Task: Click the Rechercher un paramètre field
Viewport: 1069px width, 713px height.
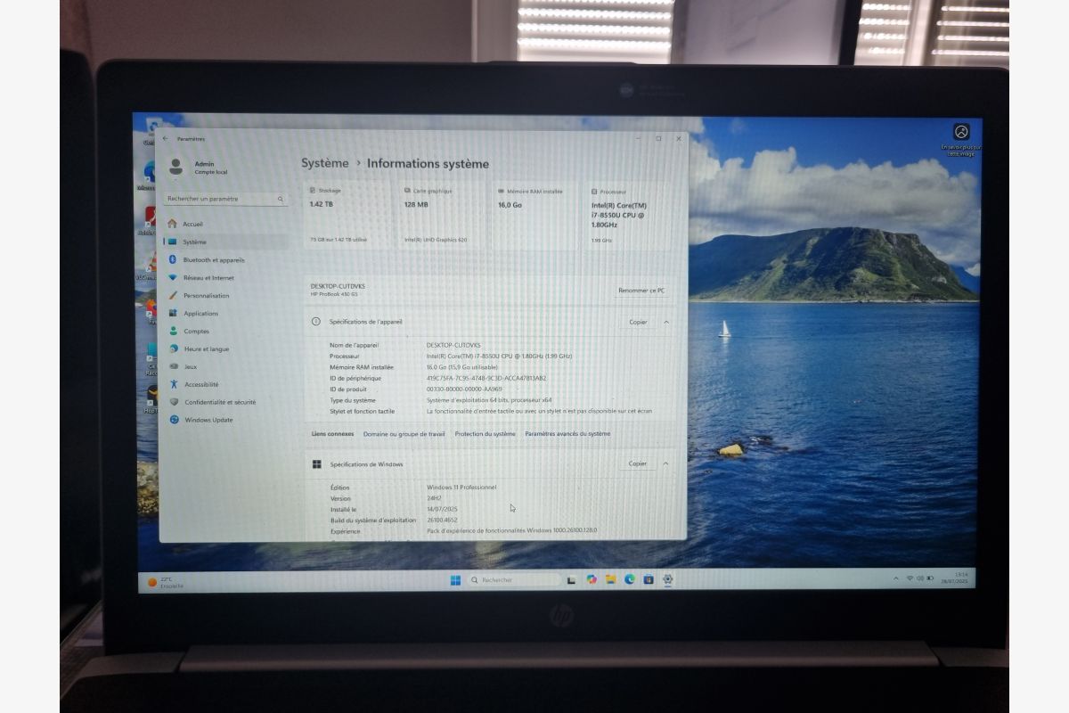Action: tap(225, 199)
